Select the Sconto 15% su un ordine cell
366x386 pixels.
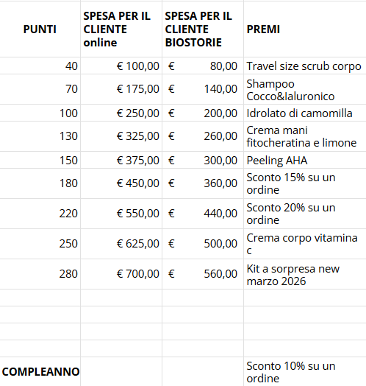[305, 183]
